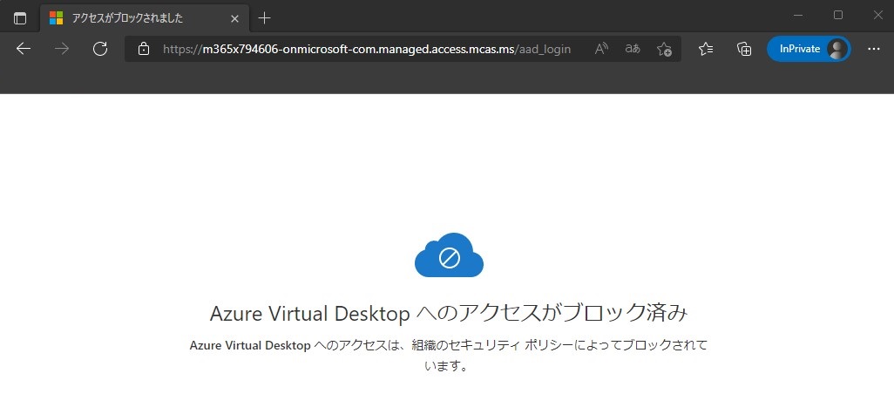Open the Favorites list
The height and width of the screenshot is (414, 894).
pos(707,50)
